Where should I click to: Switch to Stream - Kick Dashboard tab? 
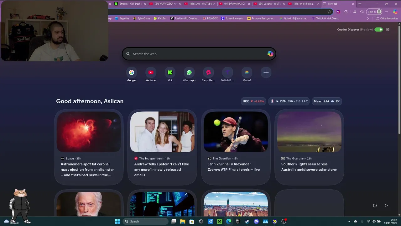click(x=131, y=4)
